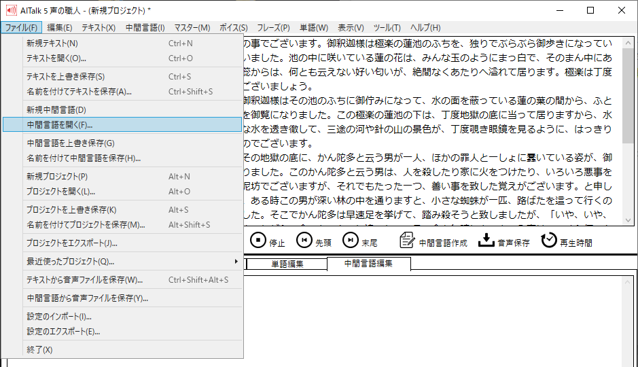638x367 pixels.
Task: Select 新規テキスト(N) menu entry
Action: point(122,43)
